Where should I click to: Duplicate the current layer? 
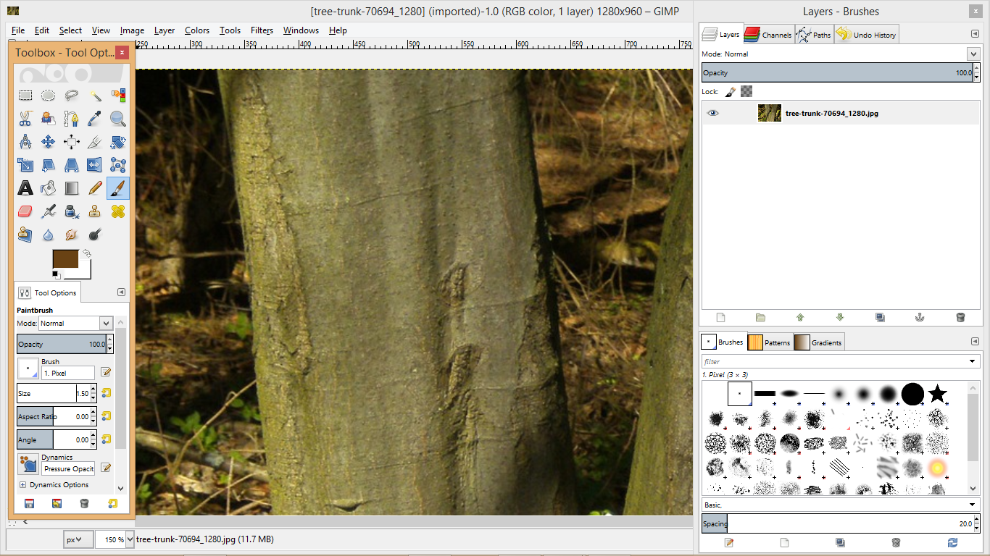(x=880, y=317)
